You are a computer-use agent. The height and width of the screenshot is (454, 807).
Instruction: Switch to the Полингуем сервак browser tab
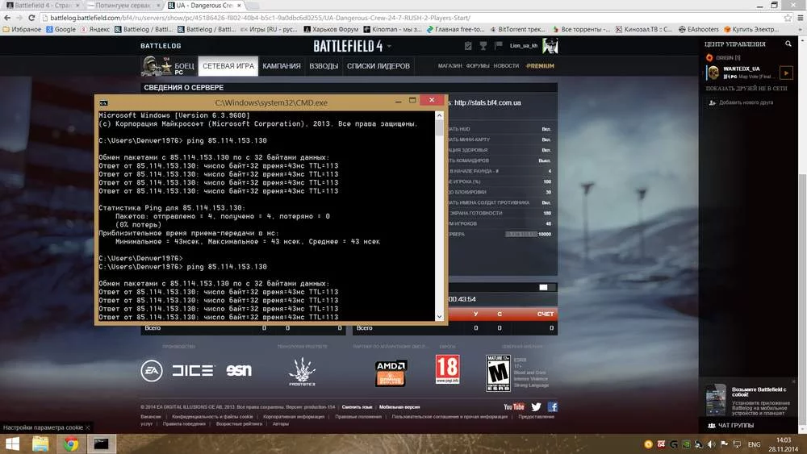[x=123, y=5]
